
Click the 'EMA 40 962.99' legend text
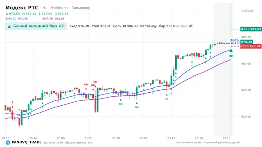pos(53,18)
